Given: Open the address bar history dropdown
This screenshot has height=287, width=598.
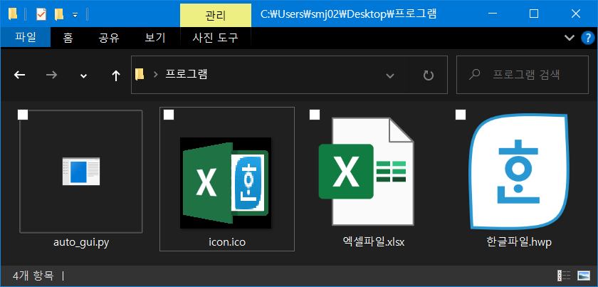Looking at the screenshot, I should (x=390, y=75).
